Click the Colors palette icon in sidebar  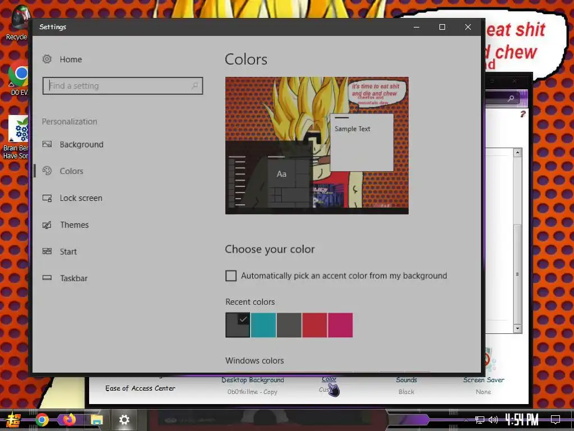[x=47, y=171]
